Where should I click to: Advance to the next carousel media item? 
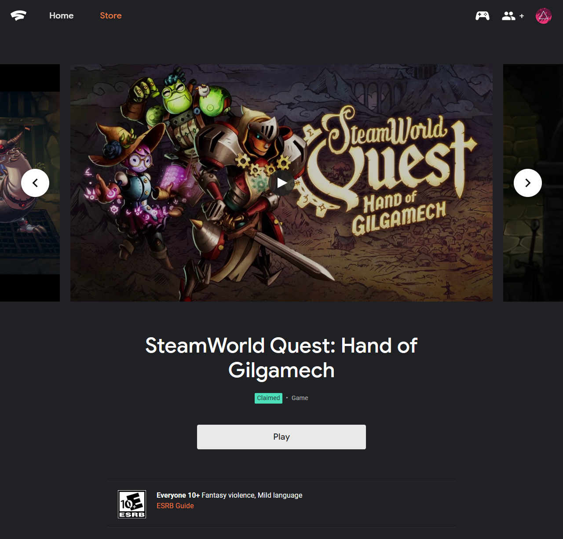(x=528, y=183)
